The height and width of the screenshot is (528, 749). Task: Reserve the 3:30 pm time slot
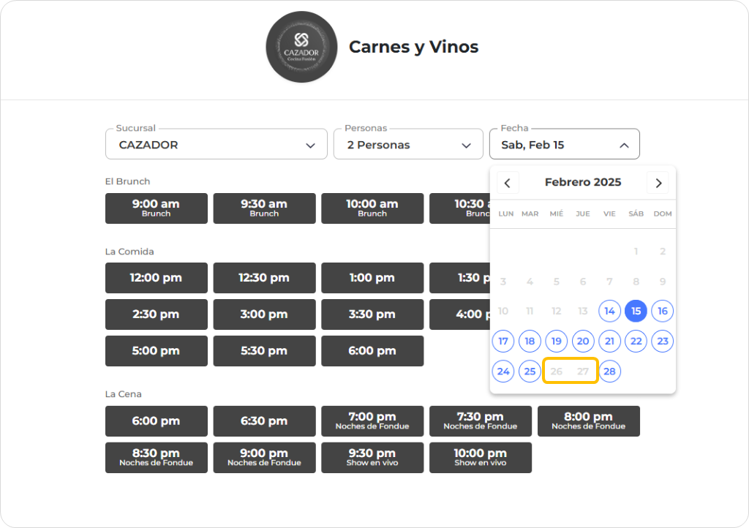[372, 314]
